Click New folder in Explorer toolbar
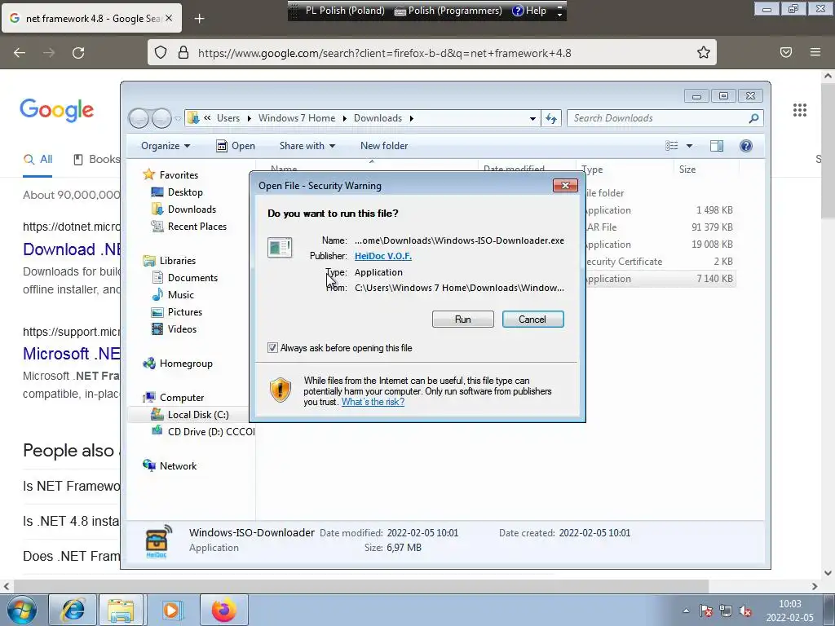The height and width of the screenshot is (626, 835). pos(384,146)
